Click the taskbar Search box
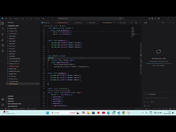176x132 pixels. pos(63,113)
